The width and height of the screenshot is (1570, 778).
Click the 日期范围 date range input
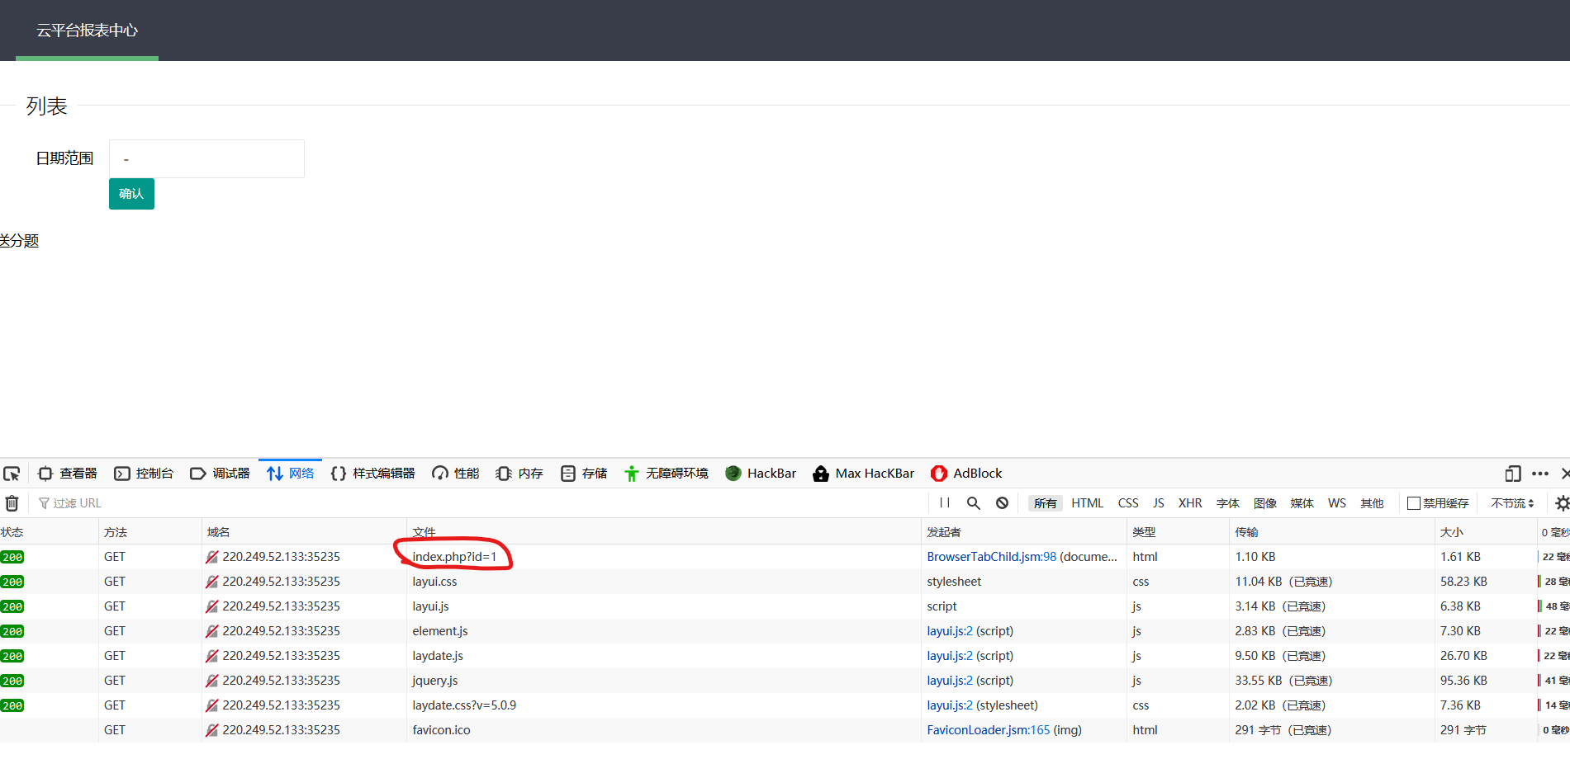click(206, 158)
